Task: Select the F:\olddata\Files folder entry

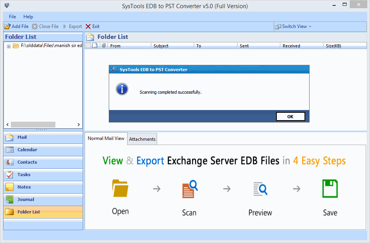Action: click(x=51, y=45)
